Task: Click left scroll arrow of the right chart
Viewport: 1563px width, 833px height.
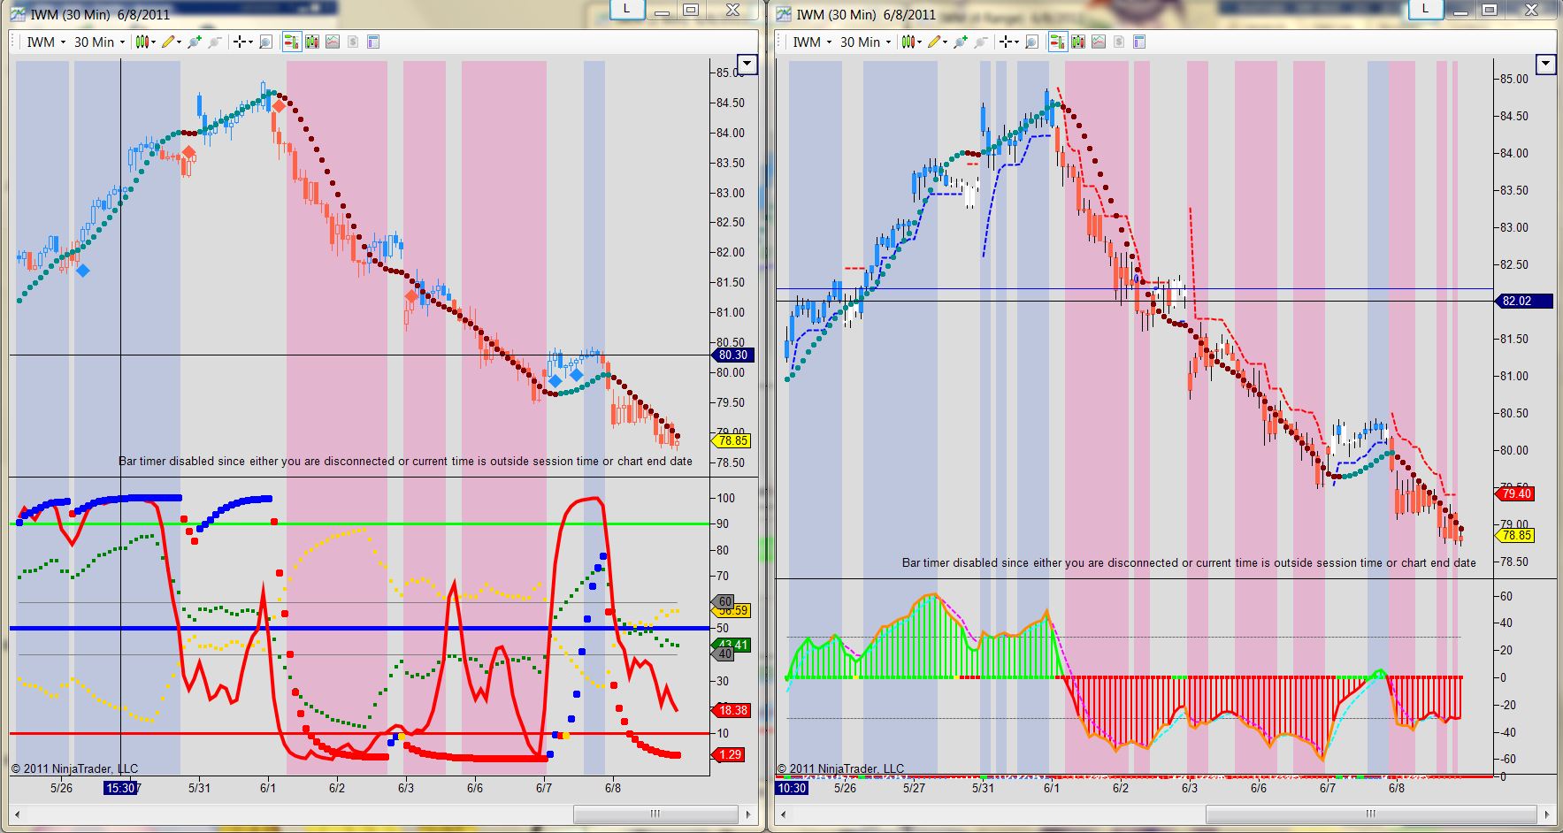Action: (x=781, y=814)
